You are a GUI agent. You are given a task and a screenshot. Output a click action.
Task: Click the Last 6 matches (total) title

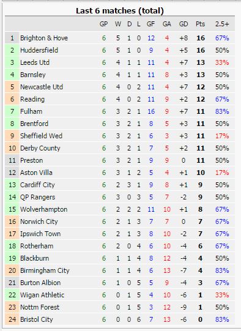(x=120, y=11)
